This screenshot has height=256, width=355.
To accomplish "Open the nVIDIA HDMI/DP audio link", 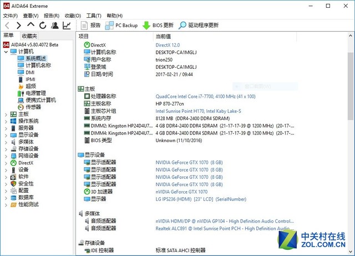I will pyautogui.click(x=225, y=221).
